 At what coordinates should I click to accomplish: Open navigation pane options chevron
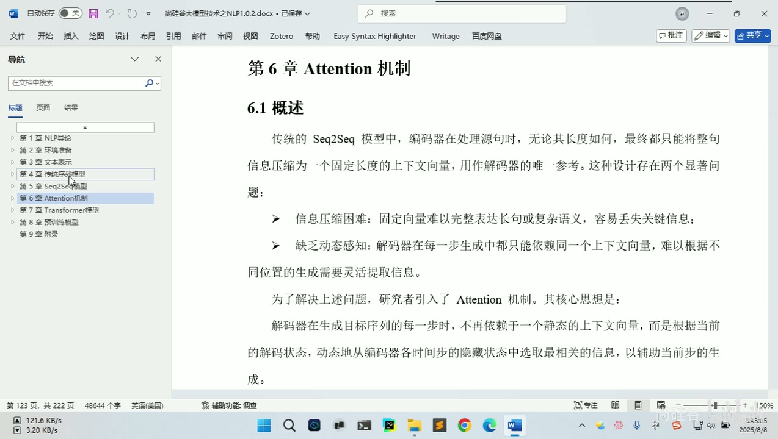[135, 59]
